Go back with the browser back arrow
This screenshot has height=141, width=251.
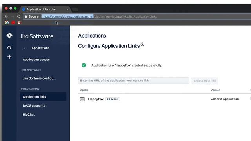[x=6, y=16]
